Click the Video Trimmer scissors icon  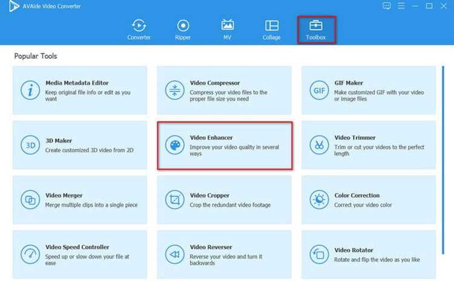[319, 145]
